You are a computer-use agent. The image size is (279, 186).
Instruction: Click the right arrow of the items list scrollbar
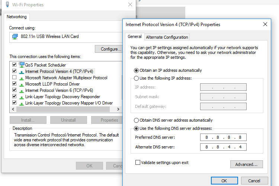coord(118,109)
